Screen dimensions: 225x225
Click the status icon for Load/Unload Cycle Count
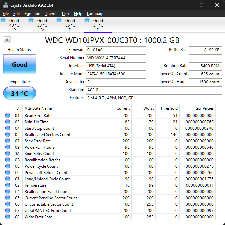click(8, 179)
